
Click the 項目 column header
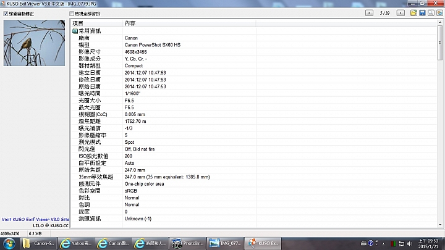(96, 23)
